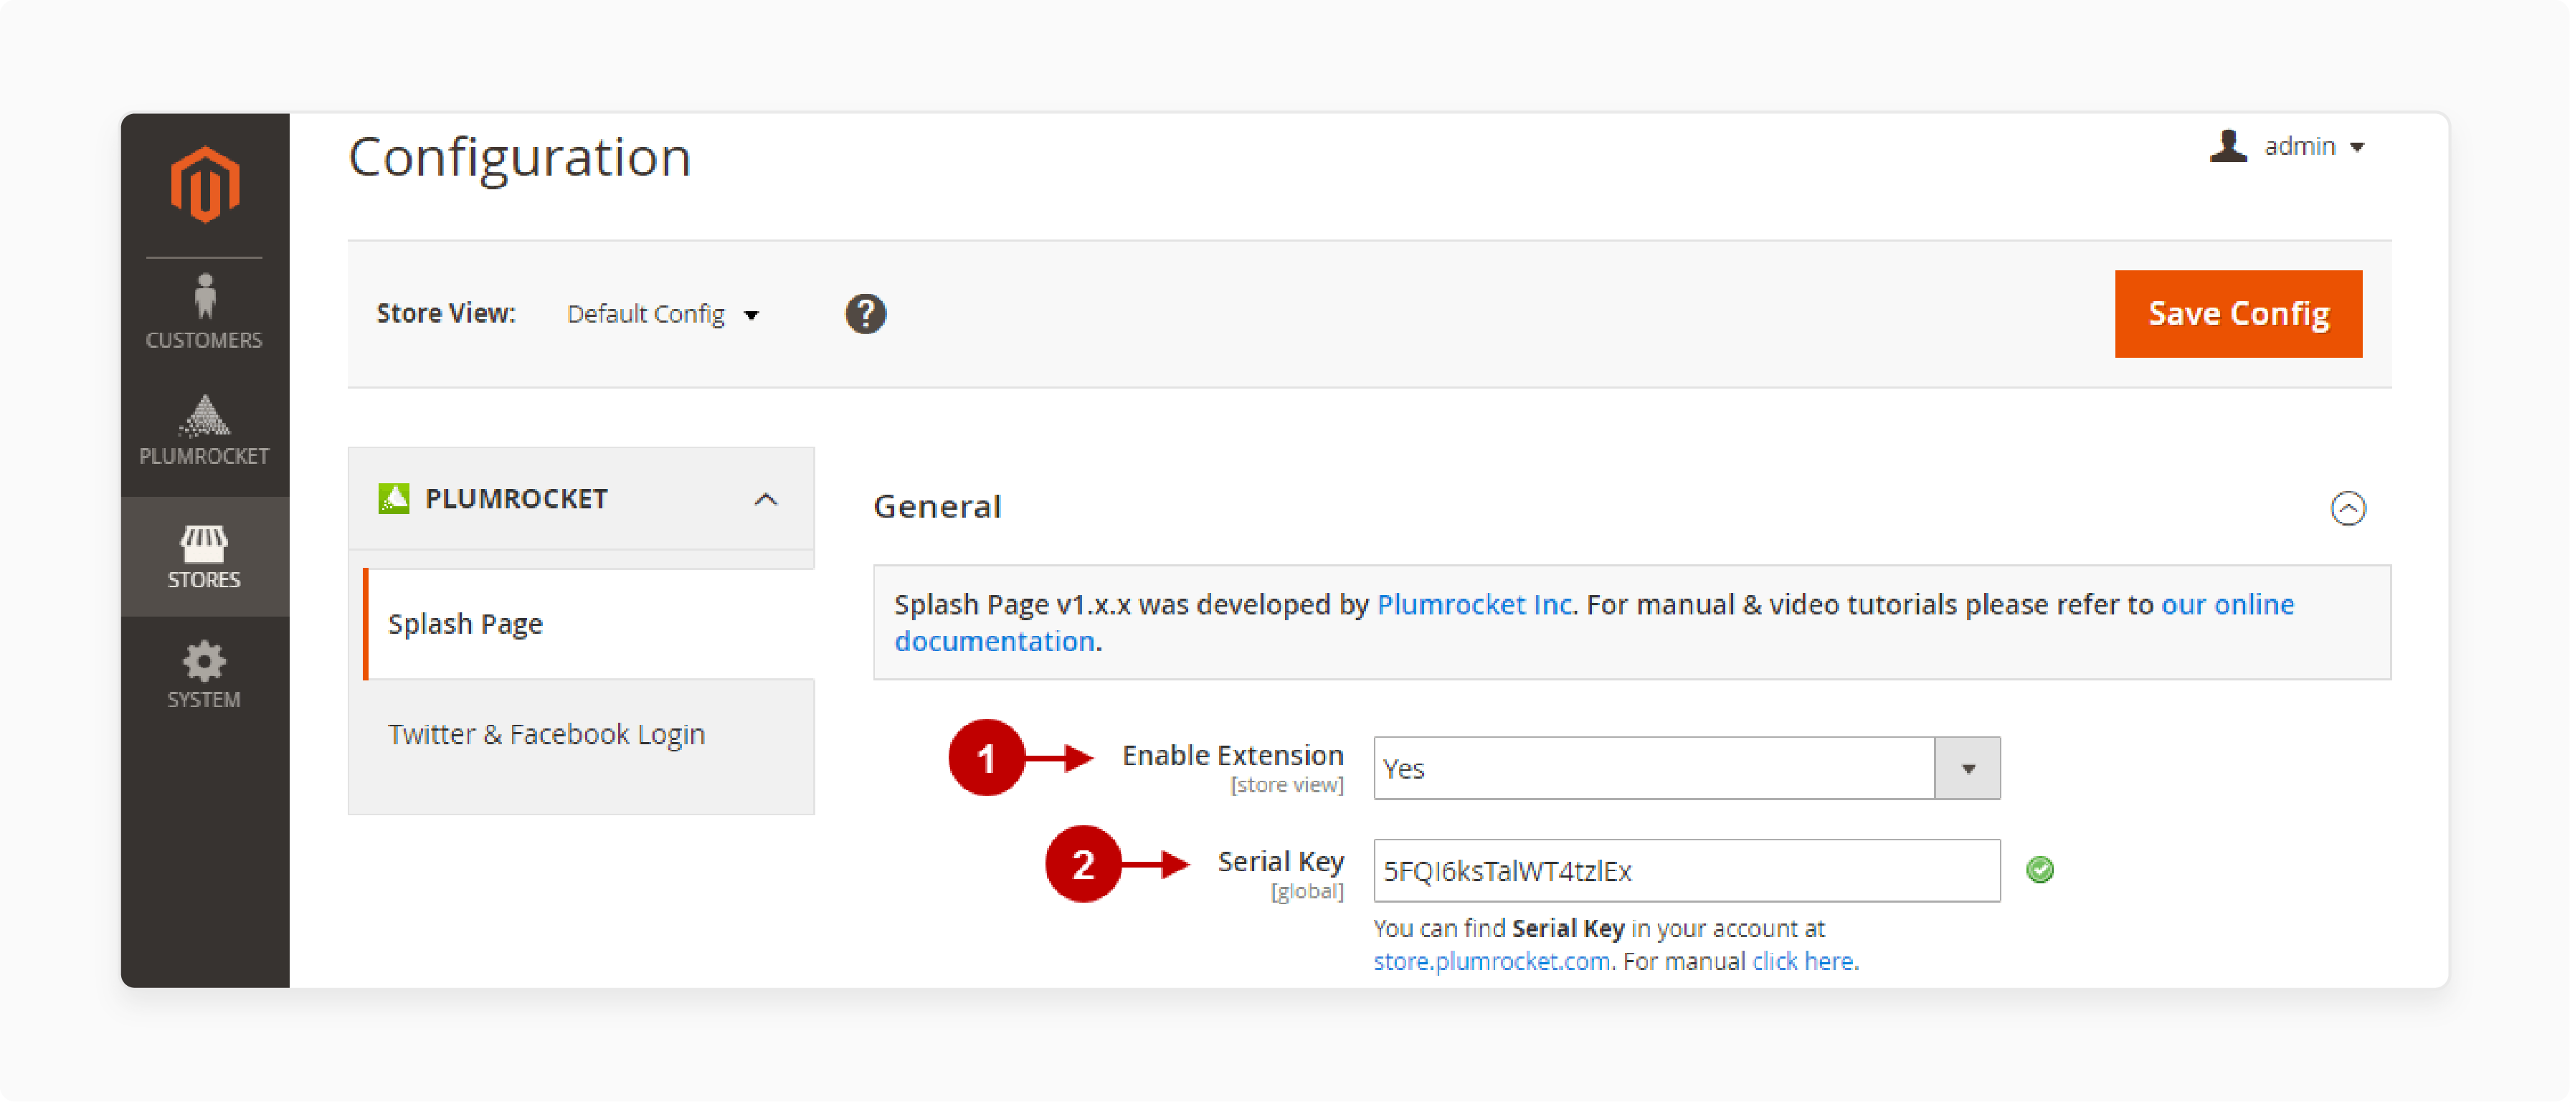The image size is (2570, 1102).
Task: Click the admin user avatar icon
Action: [x=2228, y=146]
